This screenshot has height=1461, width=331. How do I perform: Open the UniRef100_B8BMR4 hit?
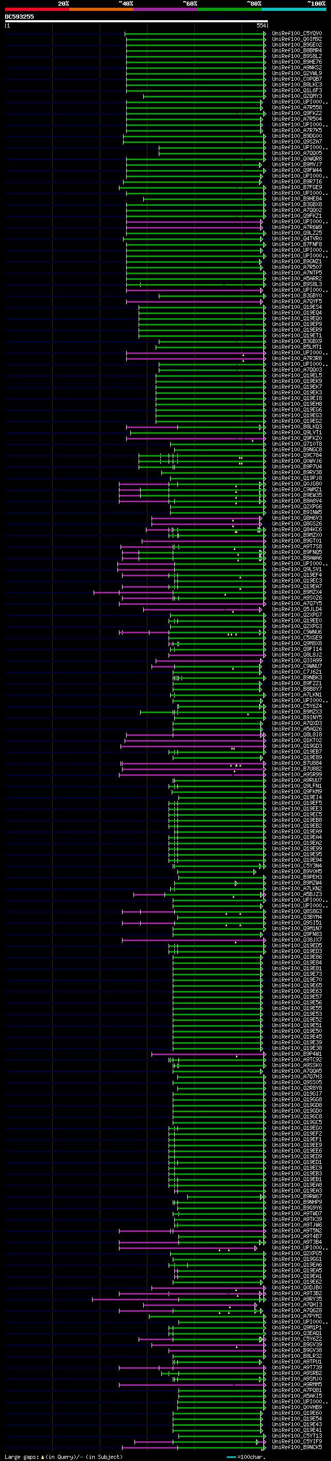point(296,50)
